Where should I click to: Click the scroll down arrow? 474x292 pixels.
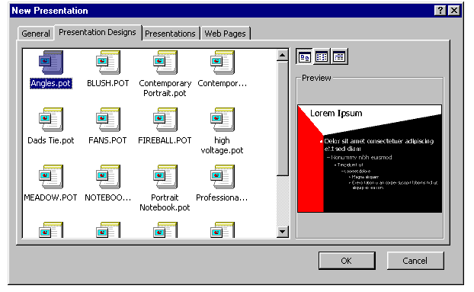(x=283, y=232)
